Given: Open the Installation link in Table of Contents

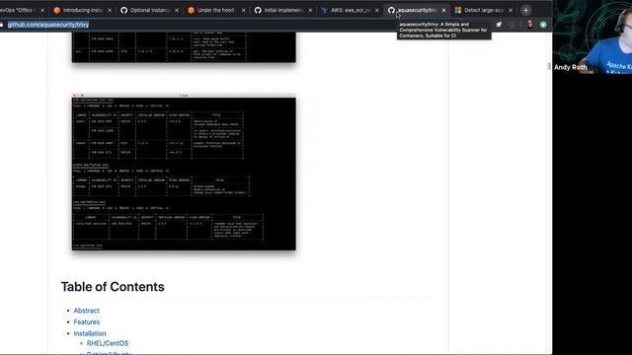Looking at the screenshot, I should pos(90,333).
